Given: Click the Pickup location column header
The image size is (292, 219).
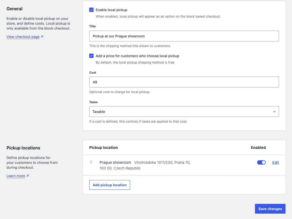Looking at the screenshot, I should (x=103, y=148).
